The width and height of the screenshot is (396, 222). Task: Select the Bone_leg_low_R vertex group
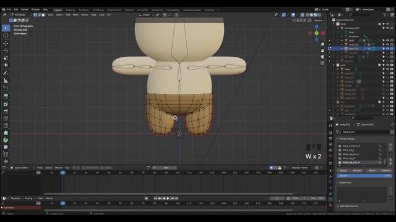(360, 163)
